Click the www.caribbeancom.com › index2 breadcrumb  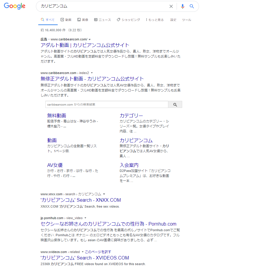pyautogui.click(x=65, y=73)
